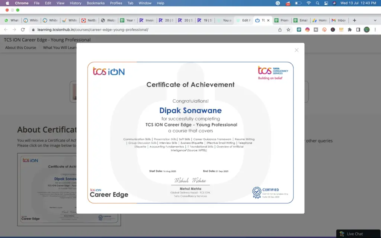View site information via the lock icon
Viewport: 381px width, 238px height.
point(33,30)
